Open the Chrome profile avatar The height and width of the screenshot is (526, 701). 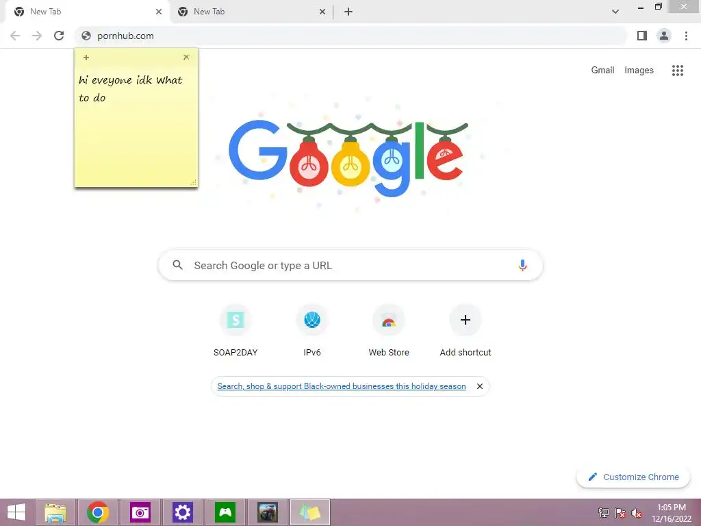click(x=664, y=36)
